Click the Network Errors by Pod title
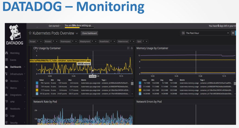 [x=149, y=102]
